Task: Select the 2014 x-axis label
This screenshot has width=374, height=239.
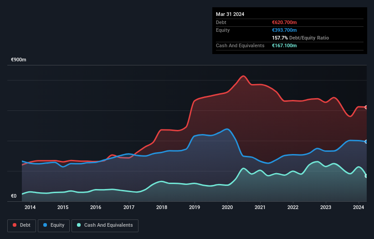Action: point(30,207)
